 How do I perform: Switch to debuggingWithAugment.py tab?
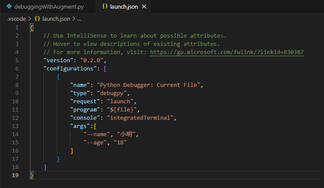coord(48,7)
